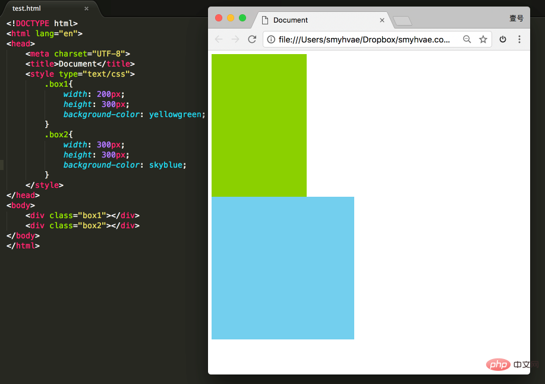Click the yellowgreen box in the page
Viewport: 545px width, 384px height.
click(259, 125)
